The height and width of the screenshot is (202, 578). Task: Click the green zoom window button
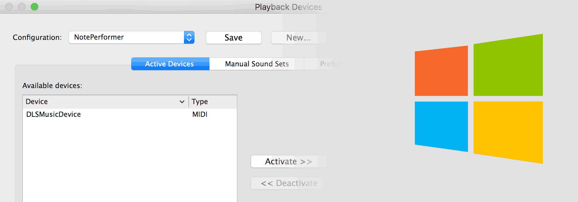34,7
